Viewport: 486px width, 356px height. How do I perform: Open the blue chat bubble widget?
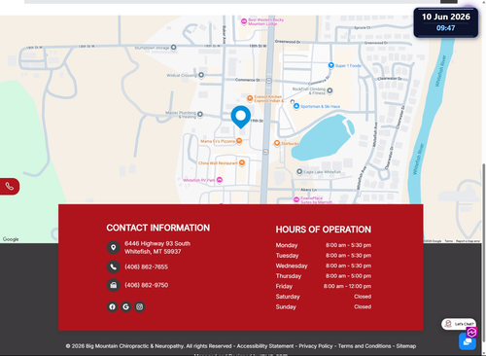[468, 341]
